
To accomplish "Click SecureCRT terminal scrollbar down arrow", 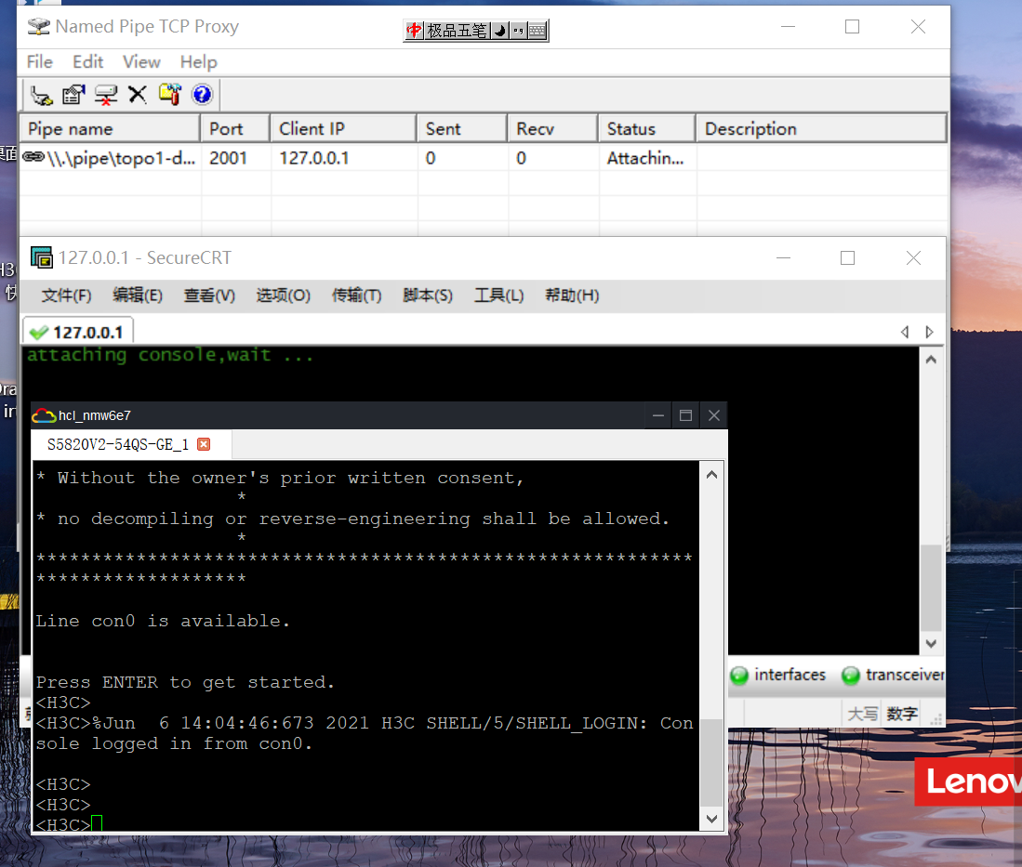I will (931, 644).
